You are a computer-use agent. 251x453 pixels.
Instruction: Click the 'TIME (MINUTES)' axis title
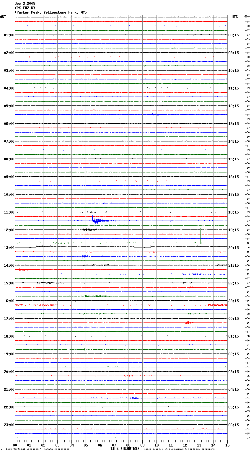[125, 449]
